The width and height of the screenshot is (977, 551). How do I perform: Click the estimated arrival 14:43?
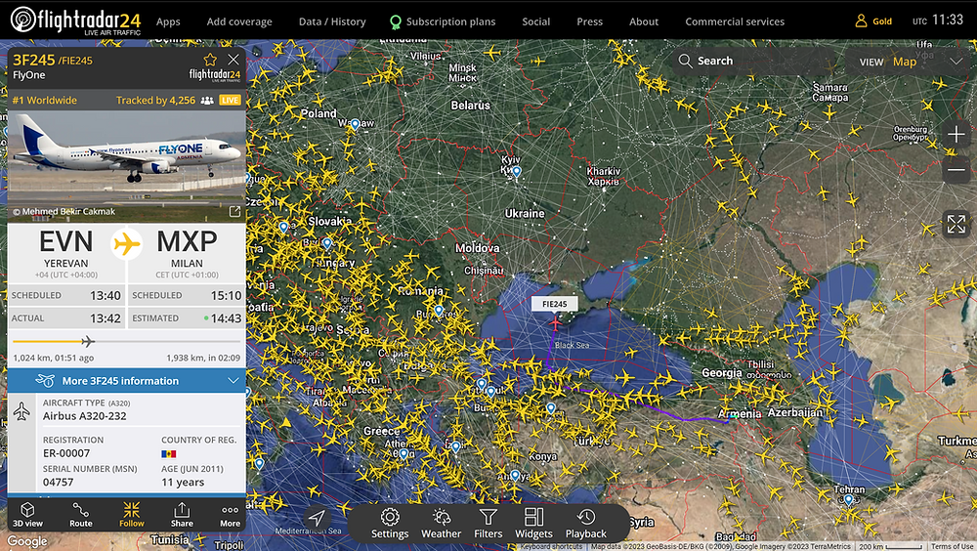[x=226, y=318]
